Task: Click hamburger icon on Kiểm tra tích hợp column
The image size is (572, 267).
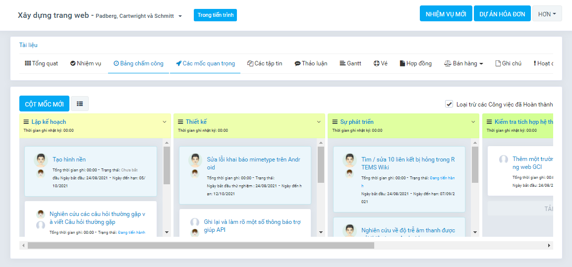Action: (489, 122)
